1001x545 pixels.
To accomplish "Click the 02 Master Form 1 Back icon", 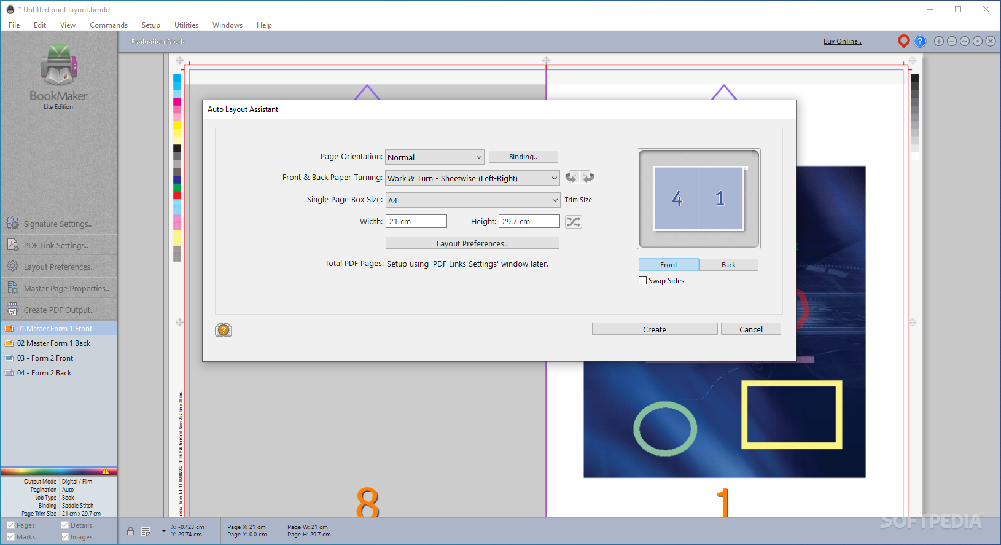I will pyautogui.click(x=9, y=343).
